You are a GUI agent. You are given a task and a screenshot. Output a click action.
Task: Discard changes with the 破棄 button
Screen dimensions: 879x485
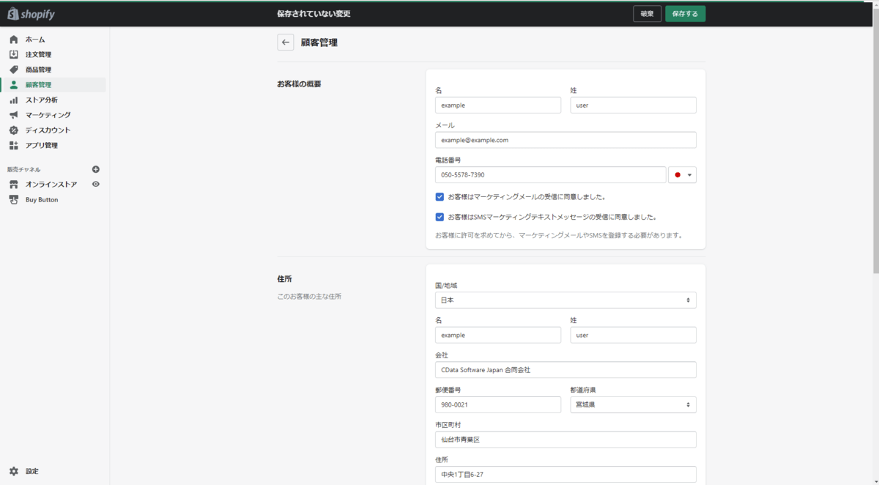[x=648, y=14]
